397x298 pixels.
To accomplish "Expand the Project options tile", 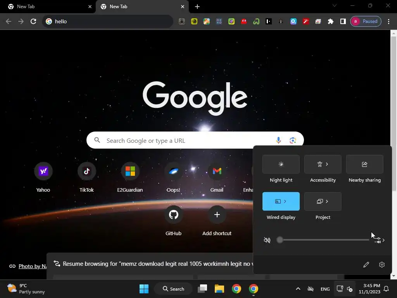I will tap(323, 201).
